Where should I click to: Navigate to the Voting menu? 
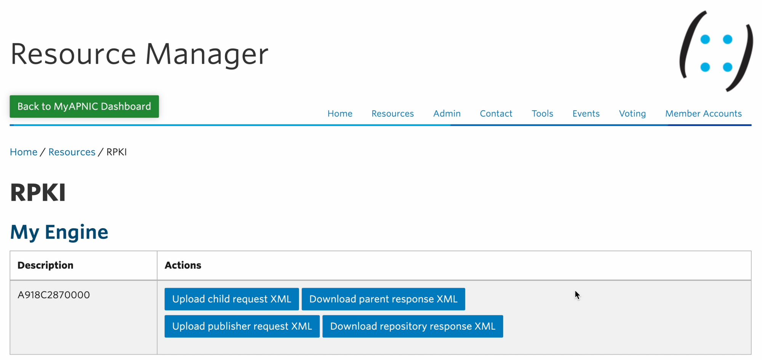(632, 113)
